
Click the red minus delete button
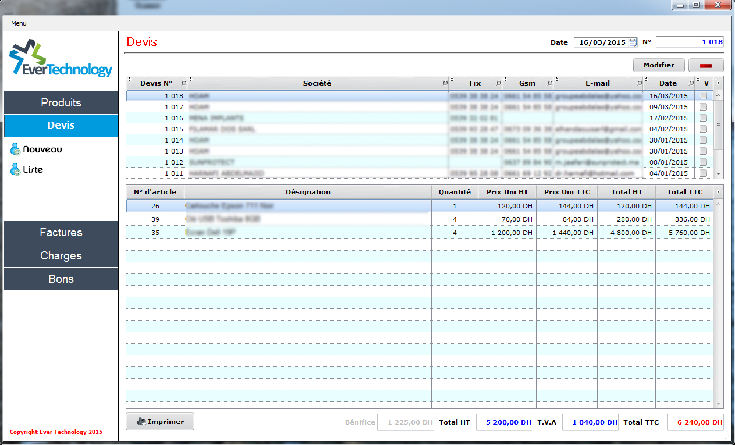(706, 65)
